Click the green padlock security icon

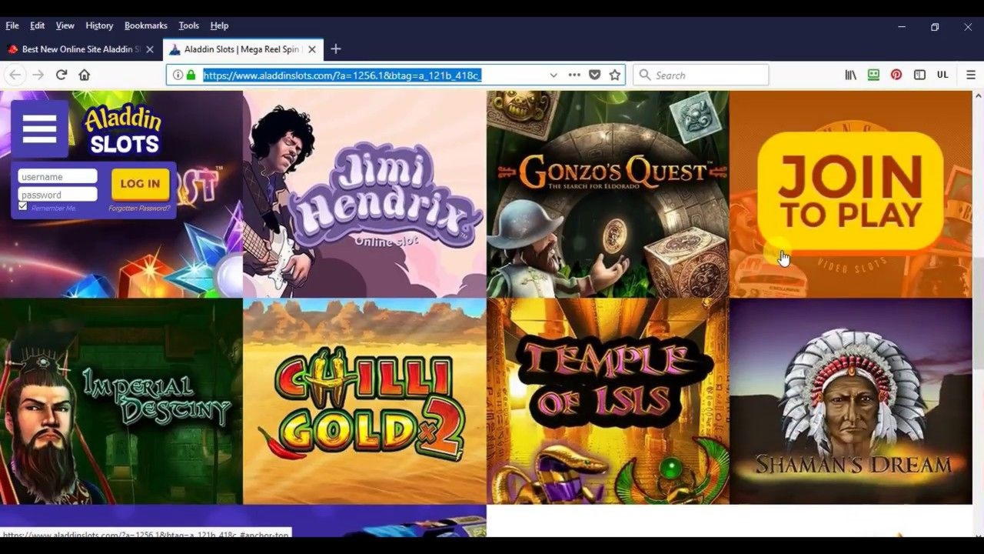pos(191,75)
